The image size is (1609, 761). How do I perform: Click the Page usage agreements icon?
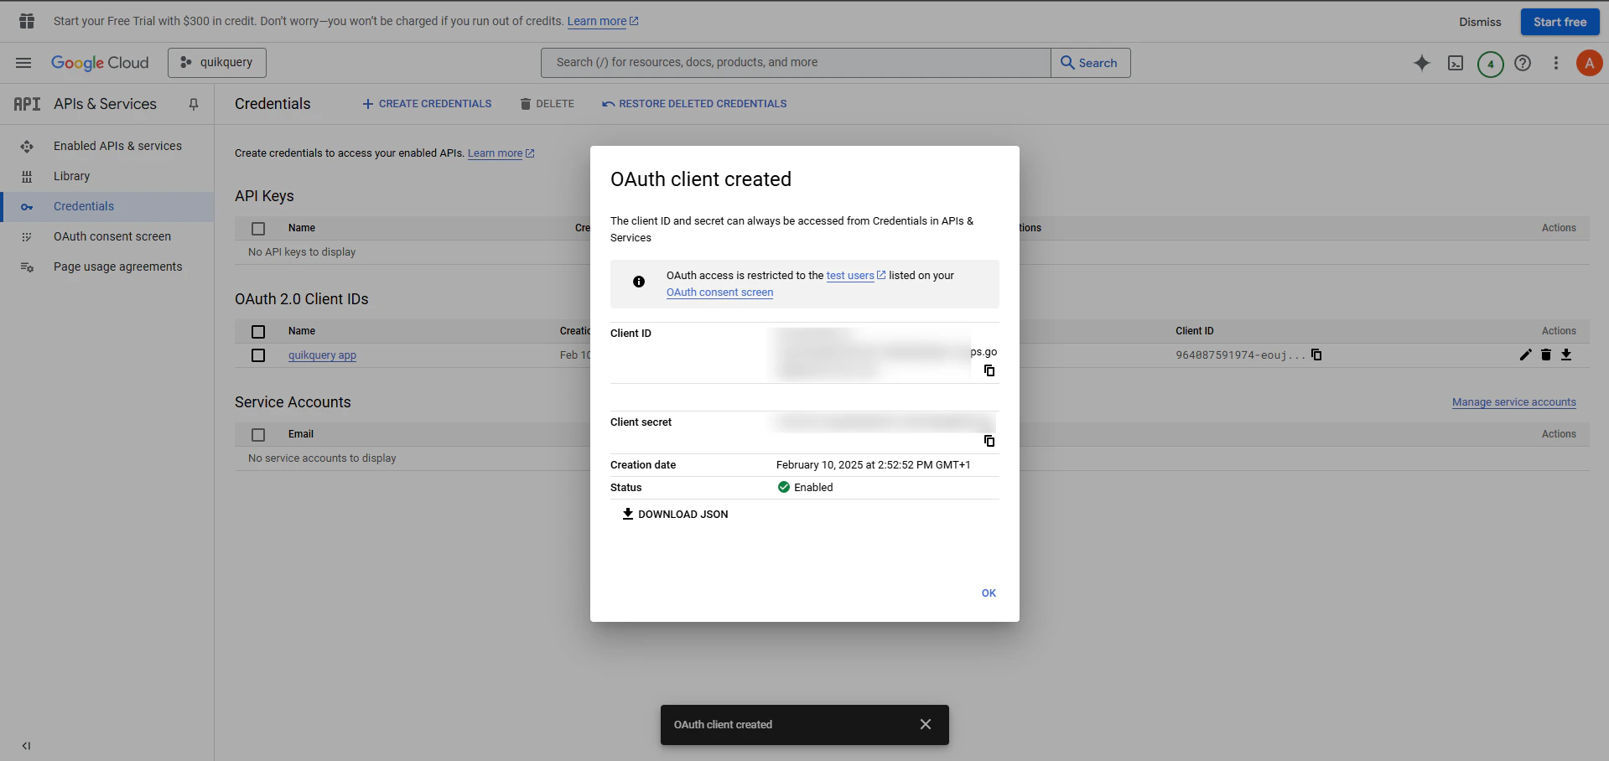point(27,267)
